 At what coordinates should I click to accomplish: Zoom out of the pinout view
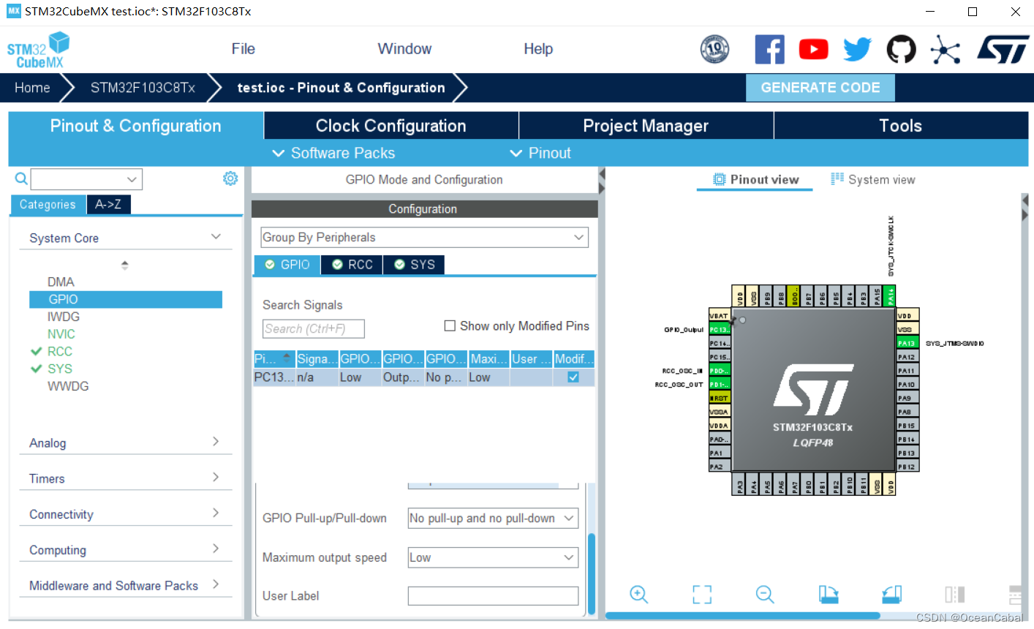point(765,594)
